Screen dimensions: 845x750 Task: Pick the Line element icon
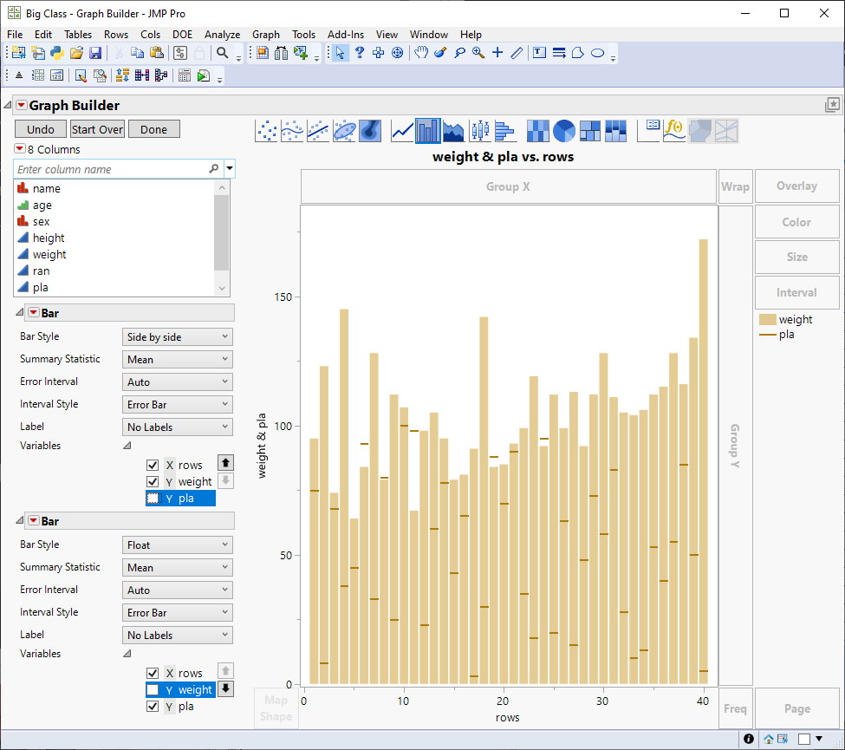pos(401,130)
